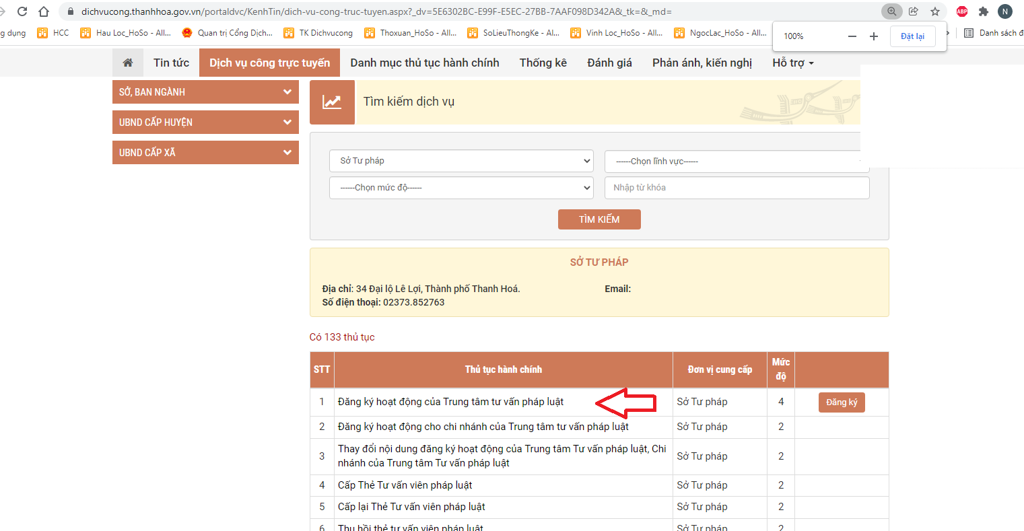
Task: Go to Danh mục thủ tục hành chính
Action: (x=424, y=63)
